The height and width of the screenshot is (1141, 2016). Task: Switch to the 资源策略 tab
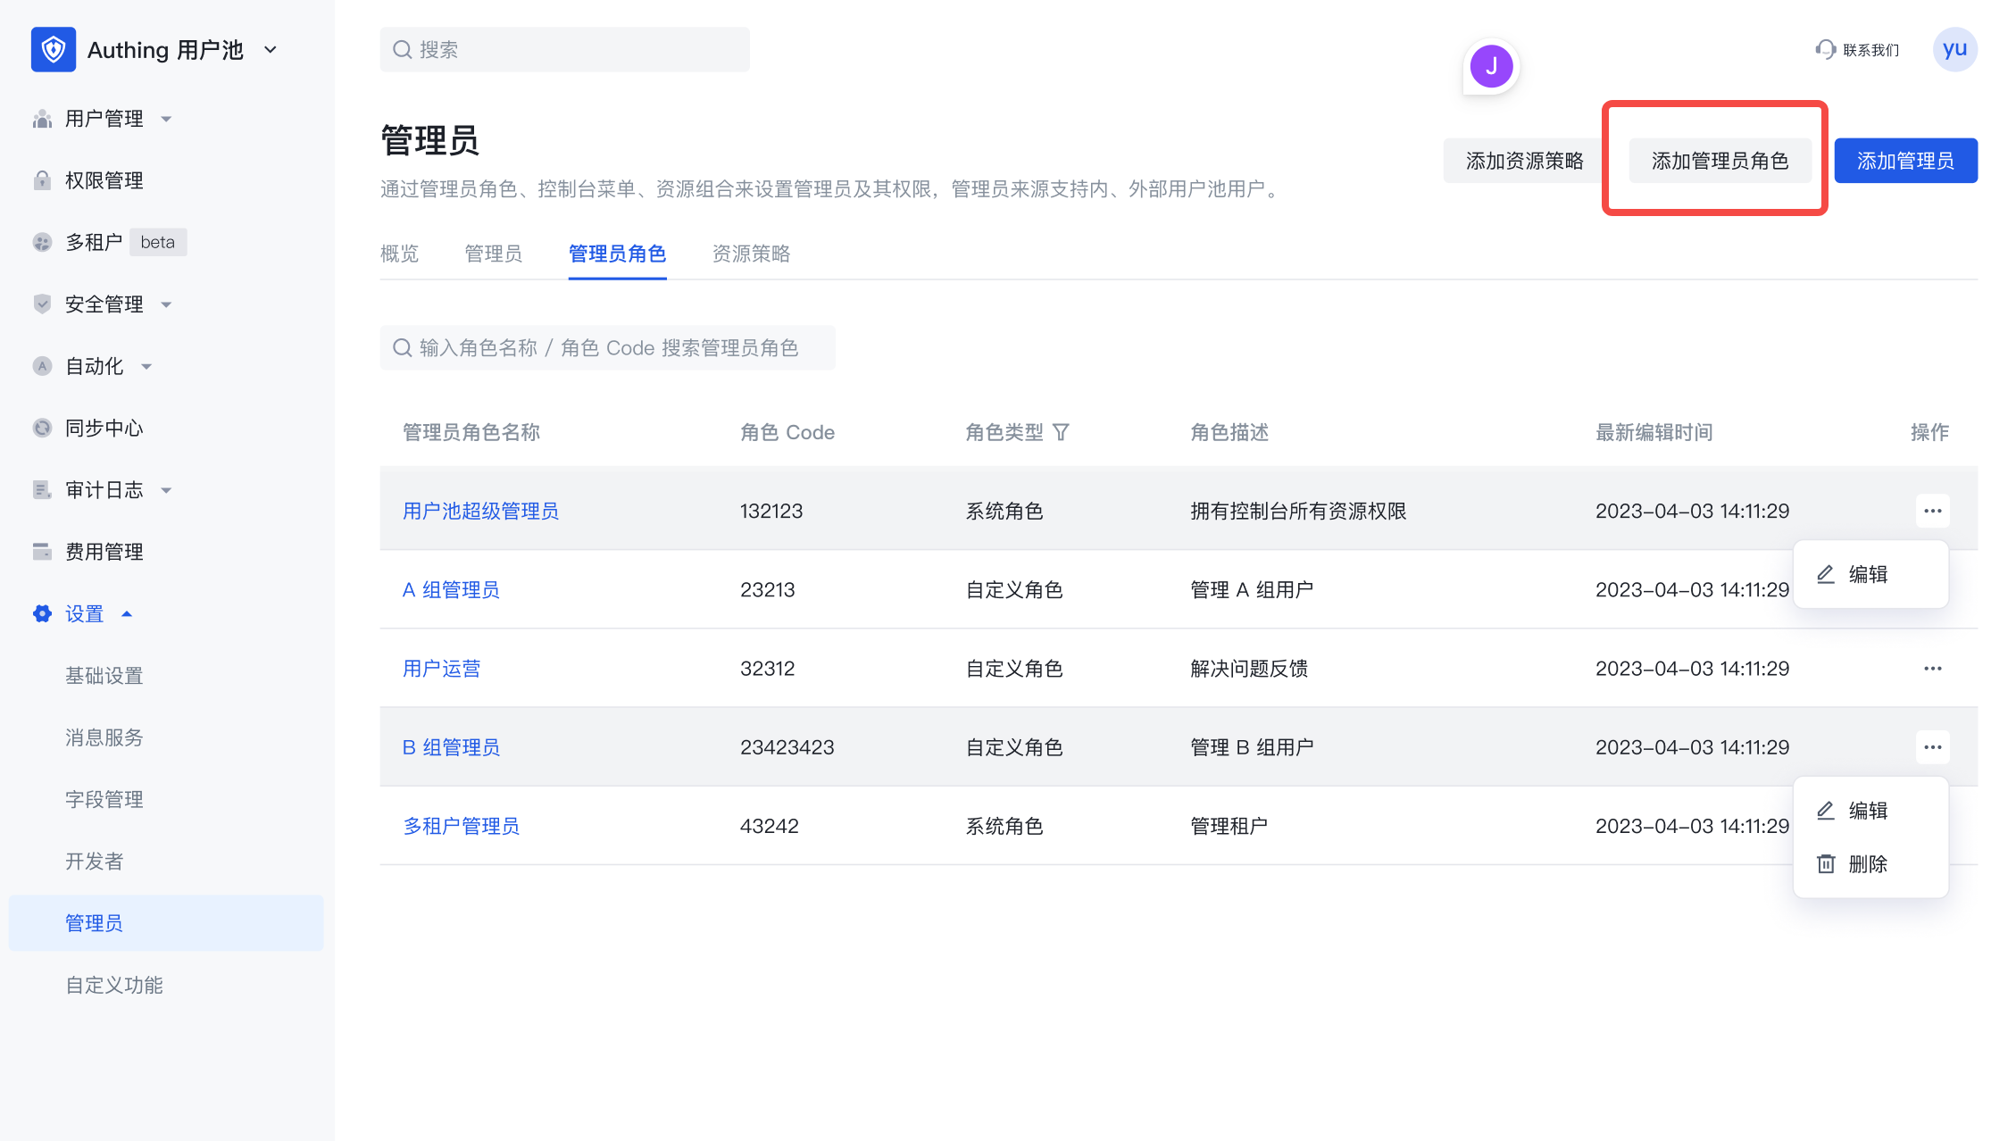point(751,254)
